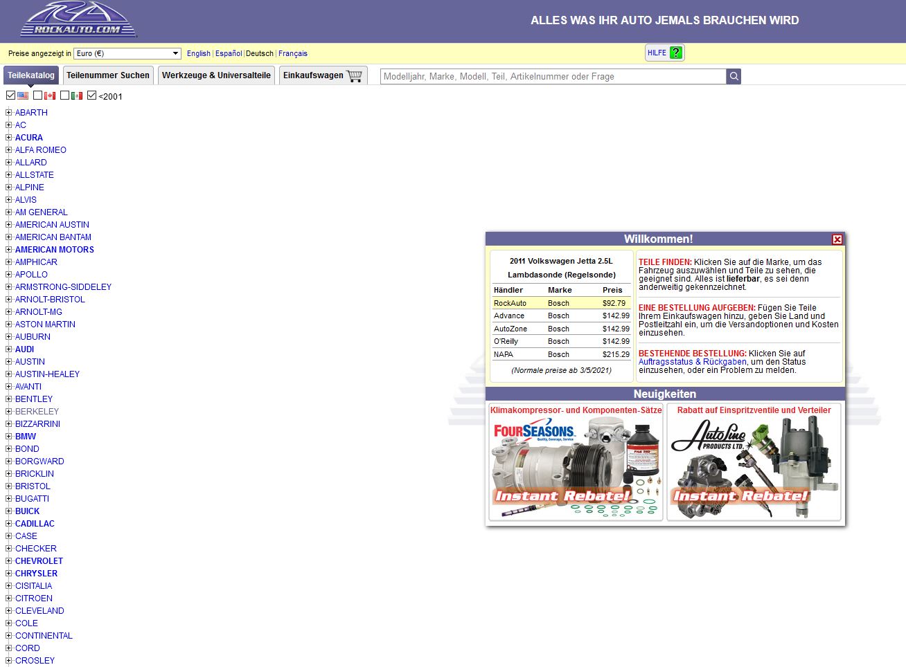Expand the CADILLAC tree node
906x667 pixels.
pos(9,523)
